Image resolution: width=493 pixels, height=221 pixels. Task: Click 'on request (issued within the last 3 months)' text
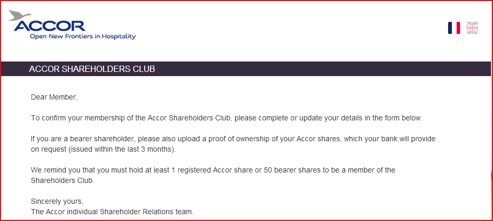click(x=103, y=150)
